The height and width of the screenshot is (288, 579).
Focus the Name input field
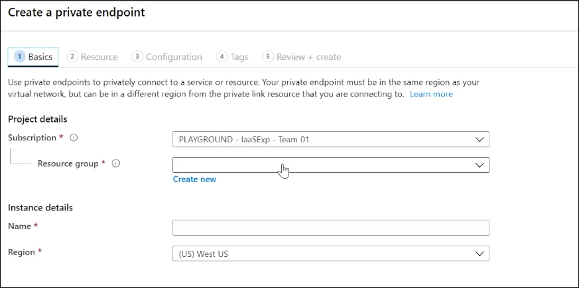(330, 228)
